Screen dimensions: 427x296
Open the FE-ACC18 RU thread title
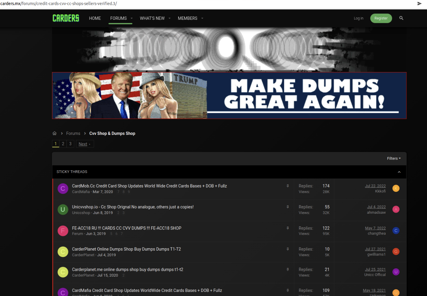pyautogui.click(x=127, y=228)
